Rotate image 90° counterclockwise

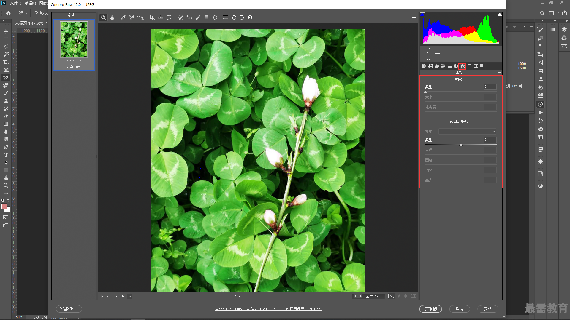click(x=234, y=17)
